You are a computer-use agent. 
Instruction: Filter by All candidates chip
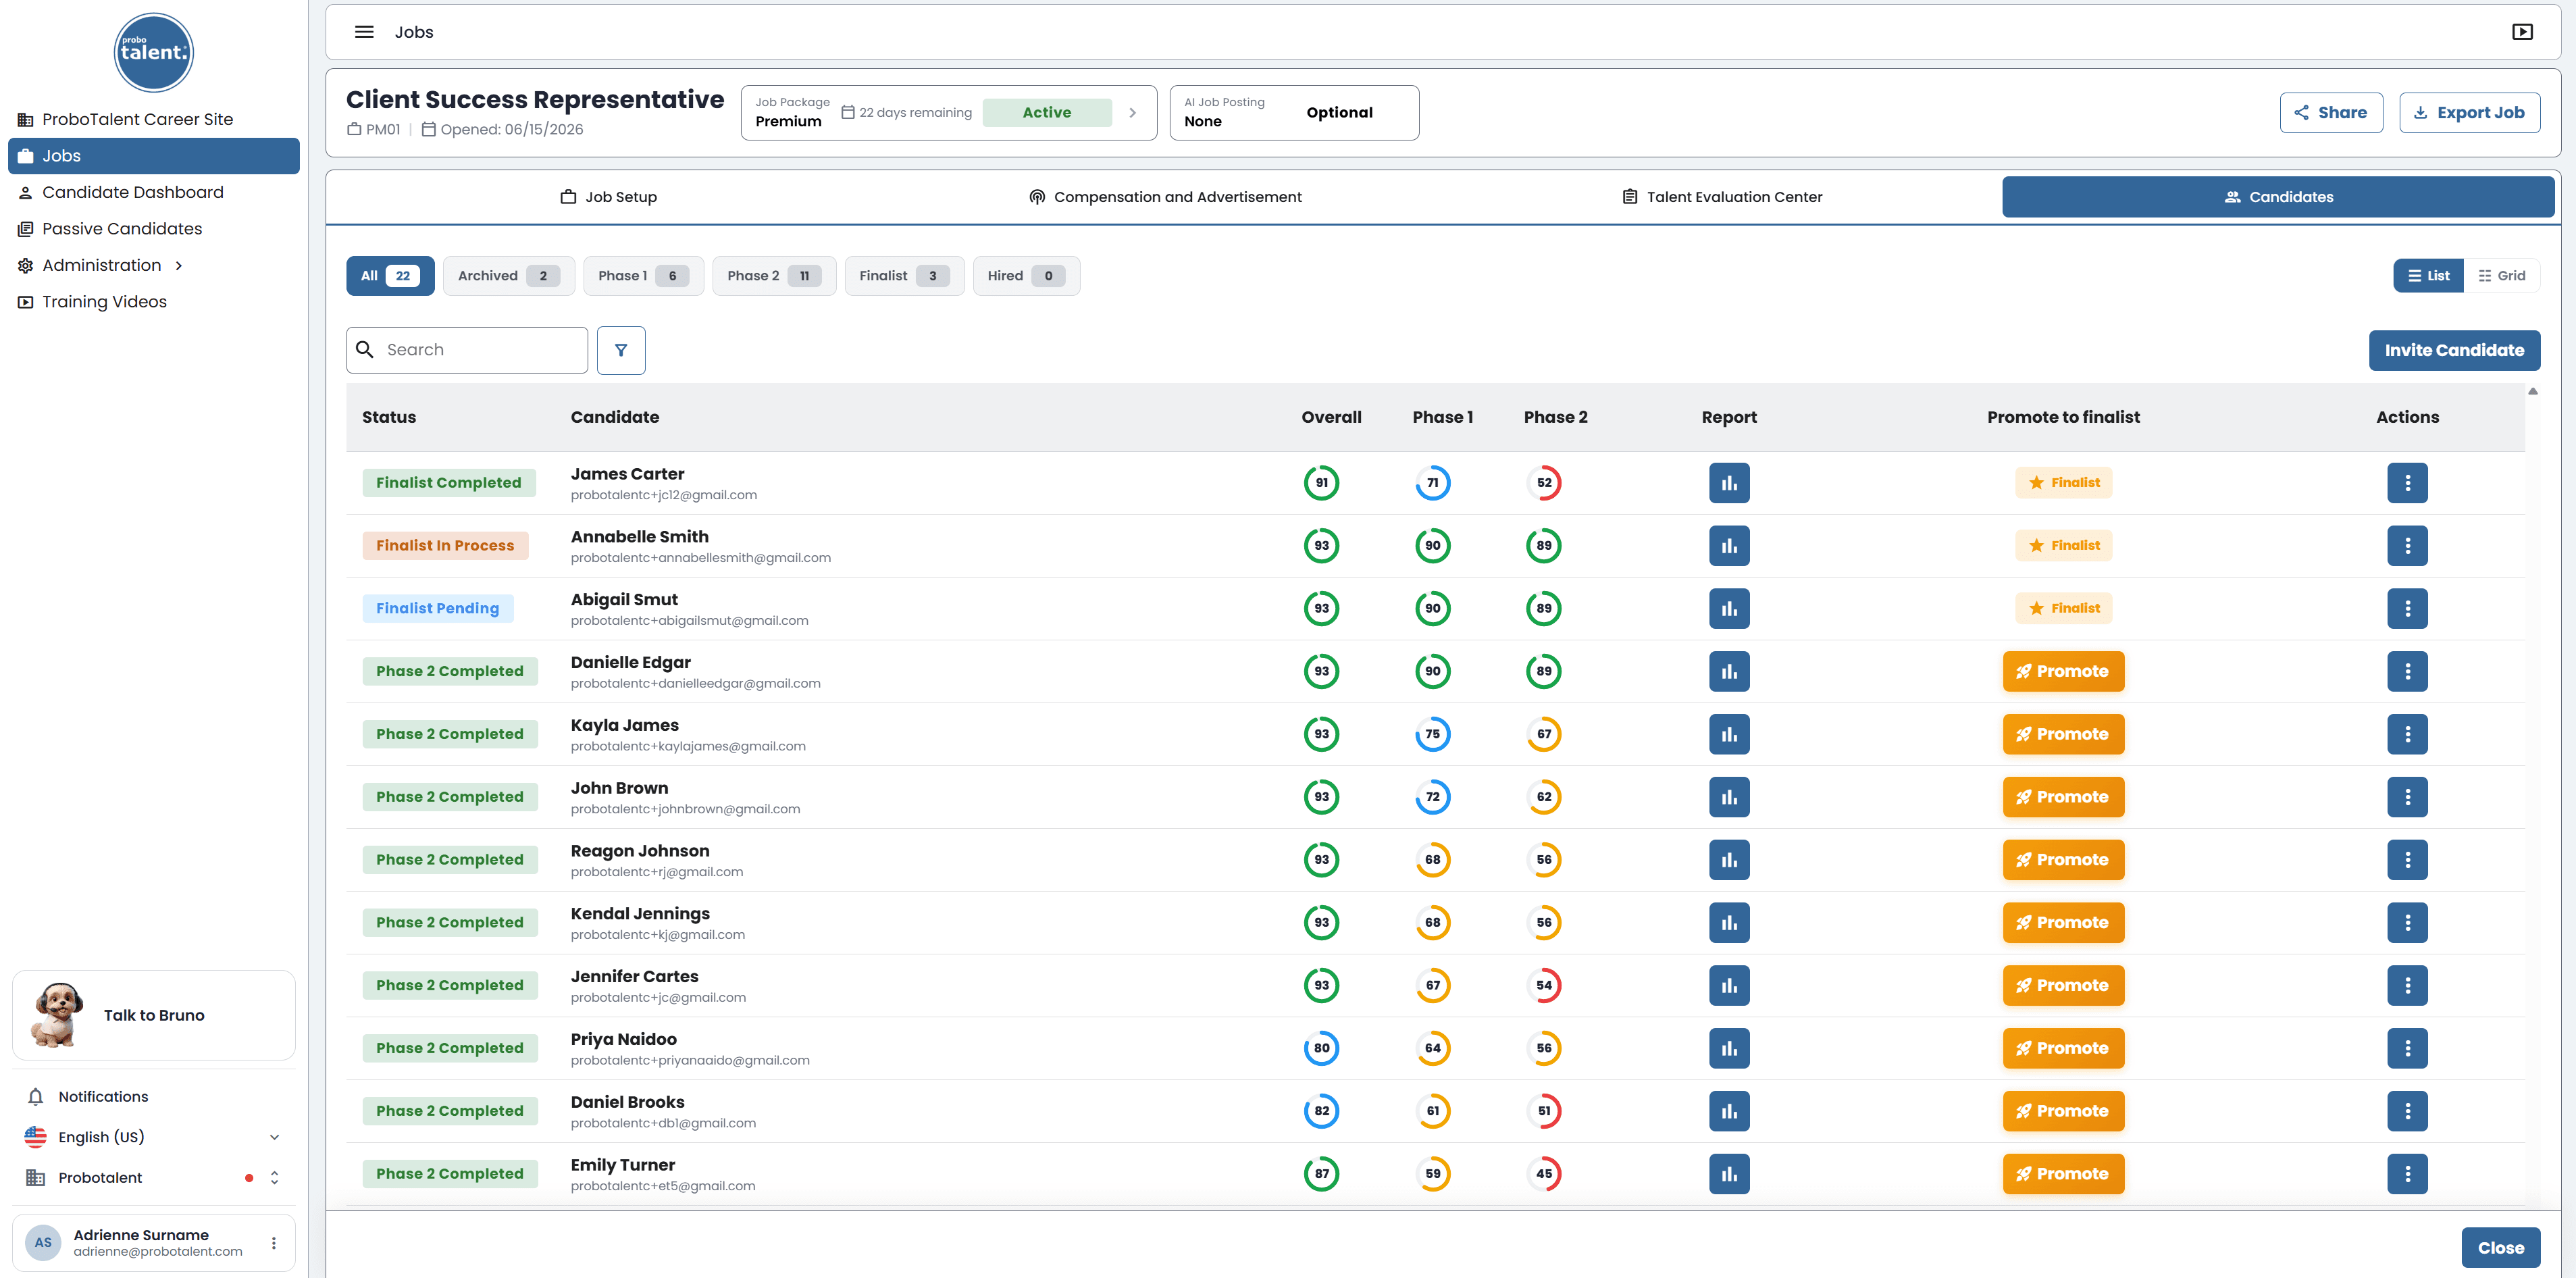tap(390, 276)
